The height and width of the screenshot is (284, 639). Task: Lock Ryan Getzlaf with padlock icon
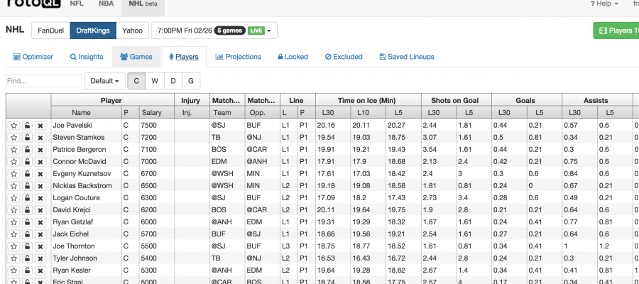(27, 223)
